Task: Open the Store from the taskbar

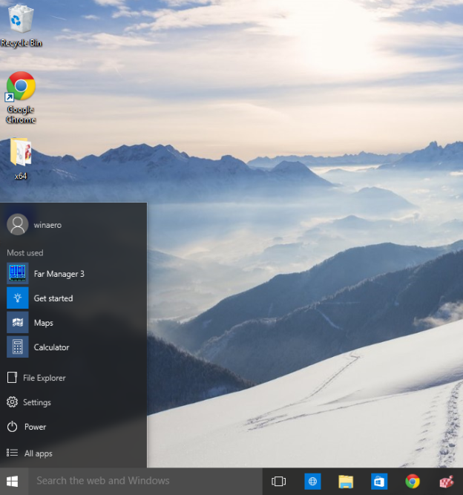Action: click(x=379, y=481)
